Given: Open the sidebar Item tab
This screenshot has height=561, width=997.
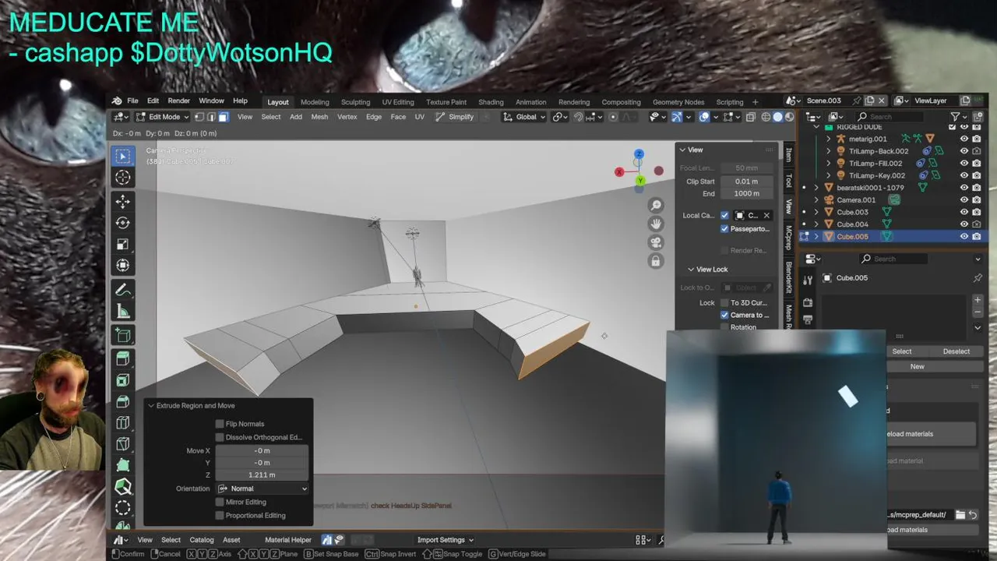Looking at the screenshot, I should (788, 155).
